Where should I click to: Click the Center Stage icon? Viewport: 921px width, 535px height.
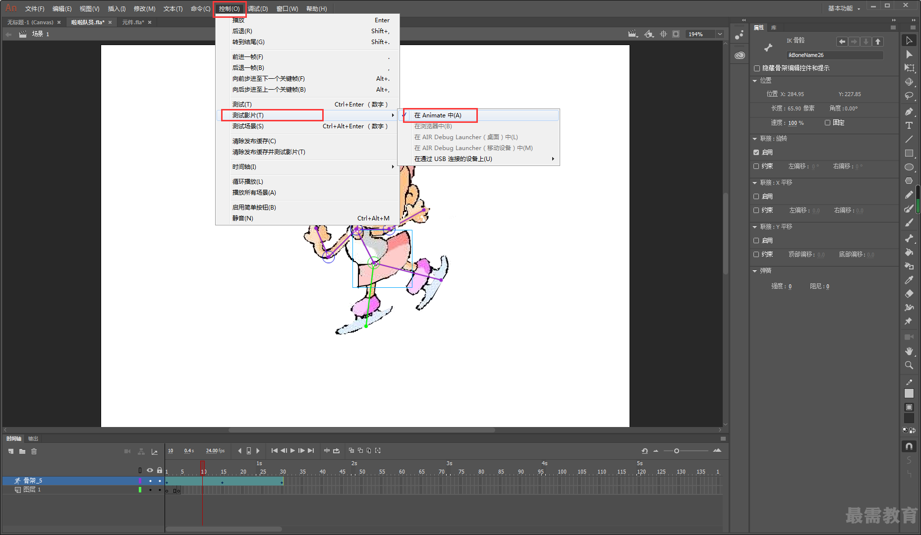(x=663, y=34)
